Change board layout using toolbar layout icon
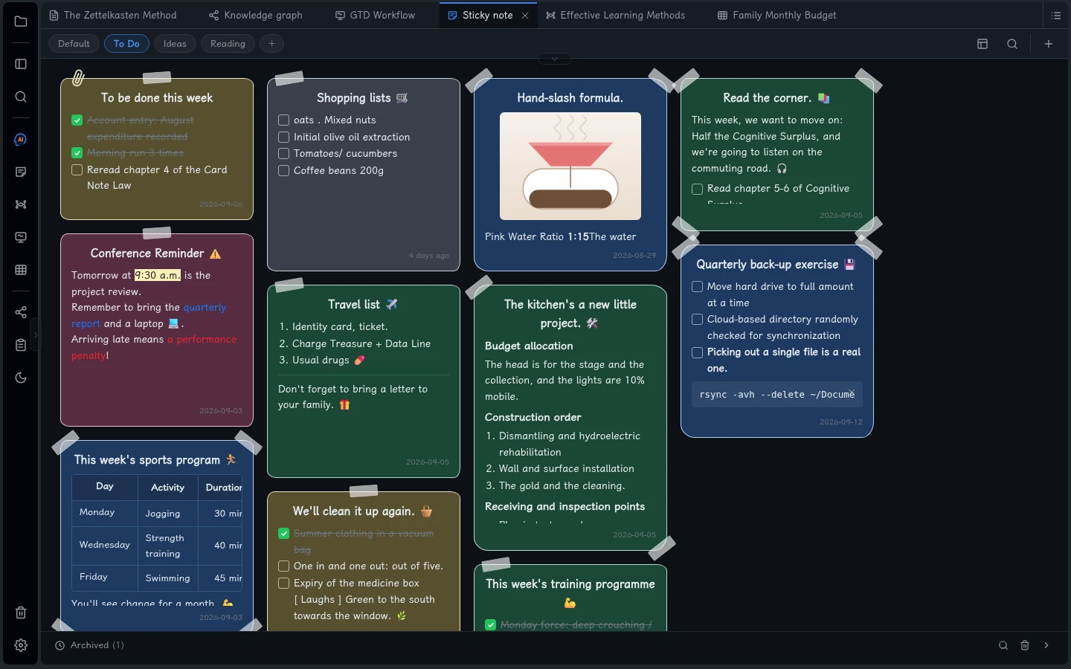This screenshot has height=669, width=1071. [982, 44]
